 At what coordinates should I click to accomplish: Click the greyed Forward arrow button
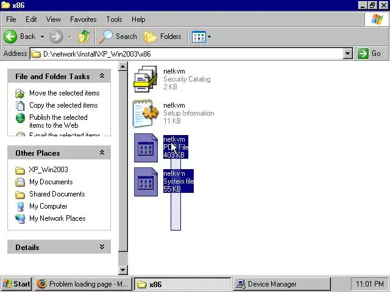(56, 36)
